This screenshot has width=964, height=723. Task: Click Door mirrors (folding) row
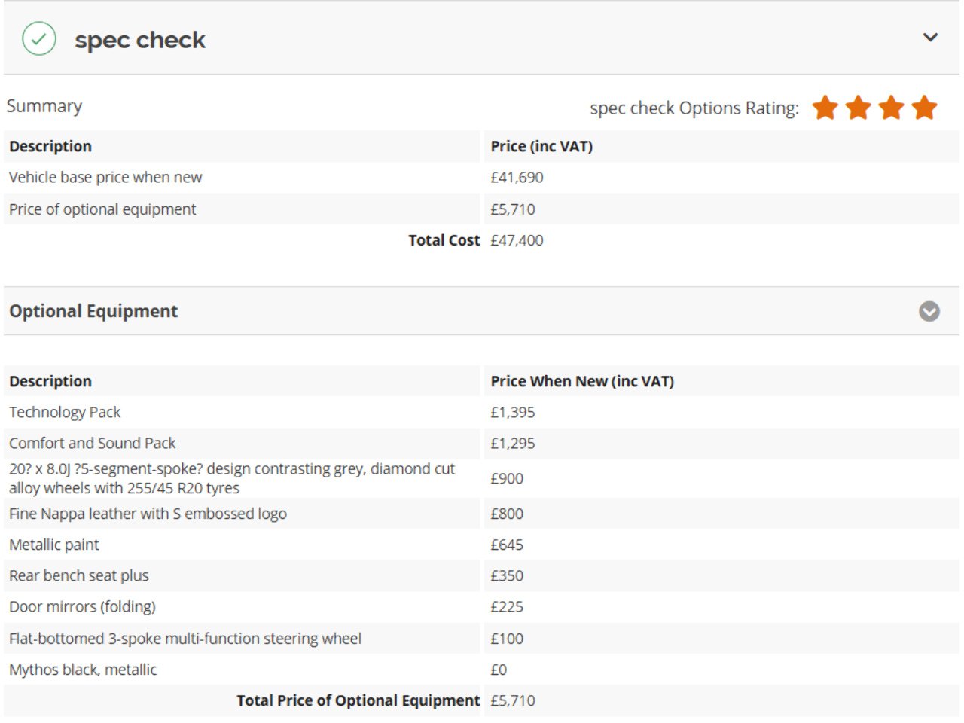coord(482,606)
